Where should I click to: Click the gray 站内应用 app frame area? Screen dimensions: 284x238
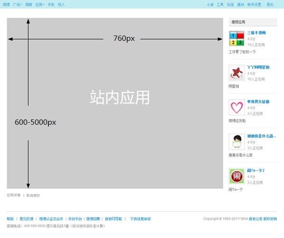[115, 103]
